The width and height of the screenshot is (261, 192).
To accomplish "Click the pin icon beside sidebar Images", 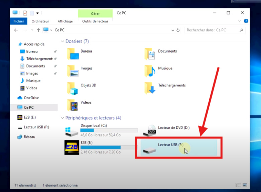I will (x=55, y=74).
